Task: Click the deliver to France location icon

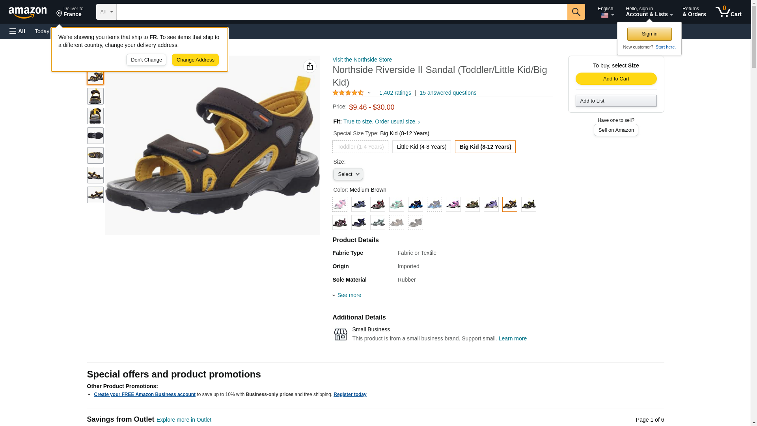Action: (60, 14)
